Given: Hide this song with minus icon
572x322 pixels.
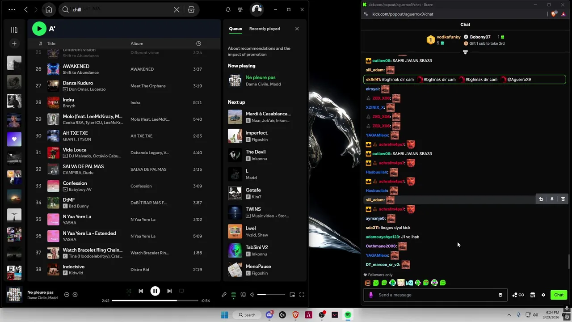Looking at the screenshot, I should pyautogui.click(x=67, y=294).
